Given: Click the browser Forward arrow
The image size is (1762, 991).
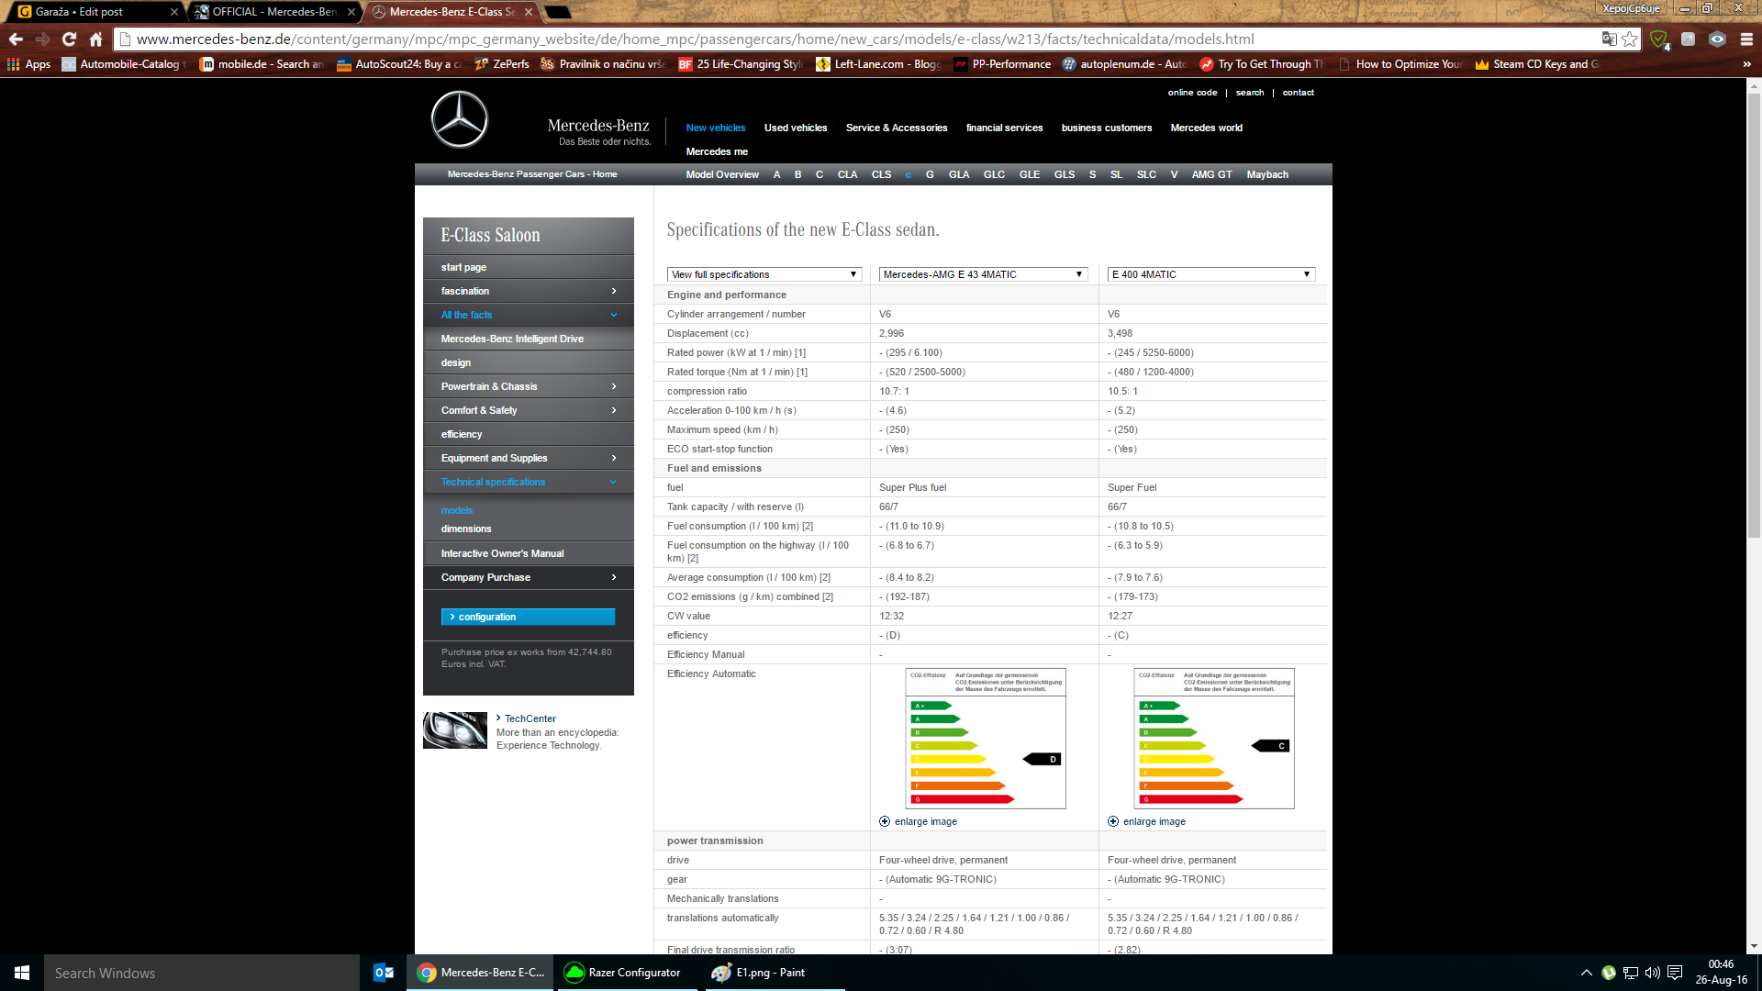Looking at the screenshot, I should pos(42,39).
